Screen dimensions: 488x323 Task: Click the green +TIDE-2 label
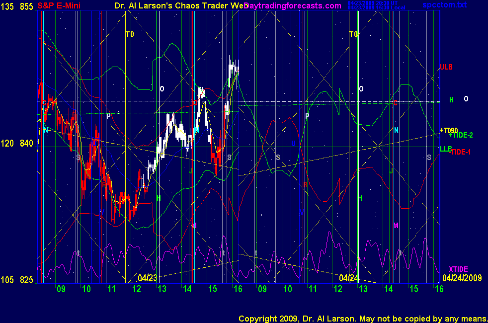point(461,135)
